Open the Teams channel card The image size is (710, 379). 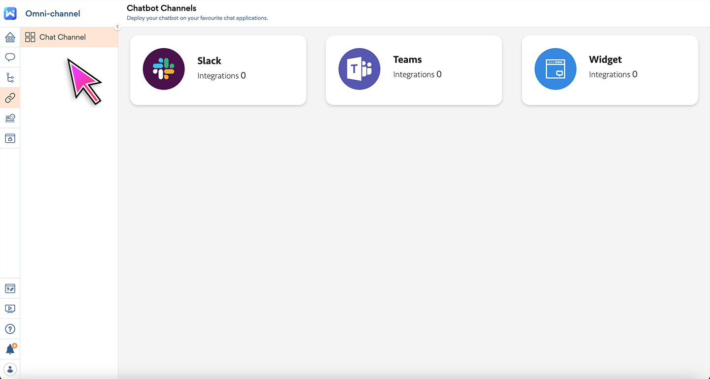click(414, 70)
